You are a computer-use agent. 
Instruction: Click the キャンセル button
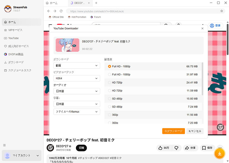click(x=195, y=131)
